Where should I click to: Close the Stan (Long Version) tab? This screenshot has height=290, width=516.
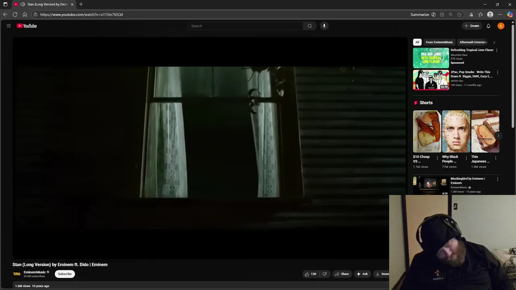point(72,4)
